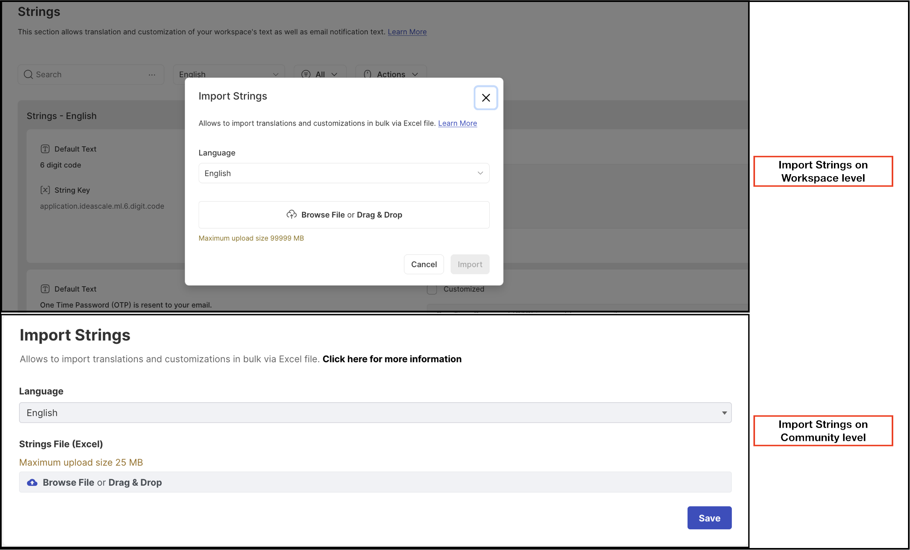Click 'application.ideascale.ml.6.digit.code' string key text
910x550 pixels.
(102, 206)
